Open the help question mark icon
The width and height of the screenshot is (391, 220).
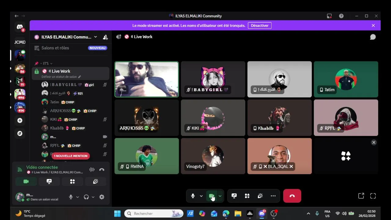click(341, 16)
